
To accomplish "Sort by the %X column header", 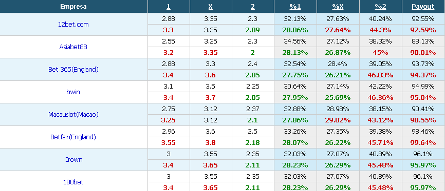I will tap(338, 7).
